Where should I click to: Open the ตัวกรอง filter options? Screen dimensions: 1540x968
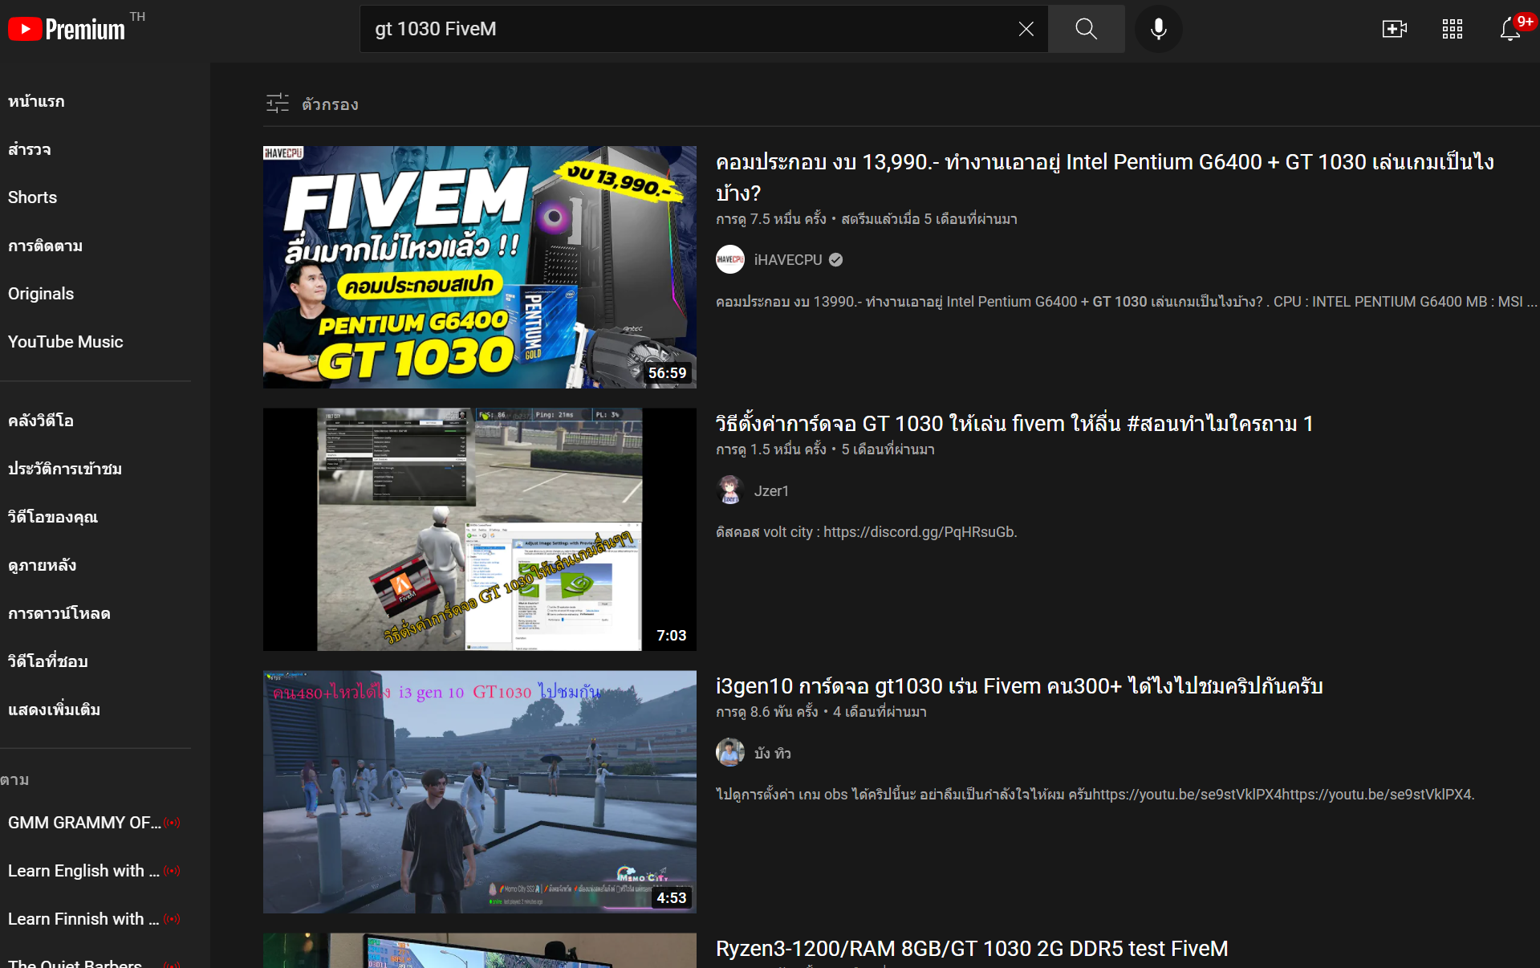pos(330,104)
